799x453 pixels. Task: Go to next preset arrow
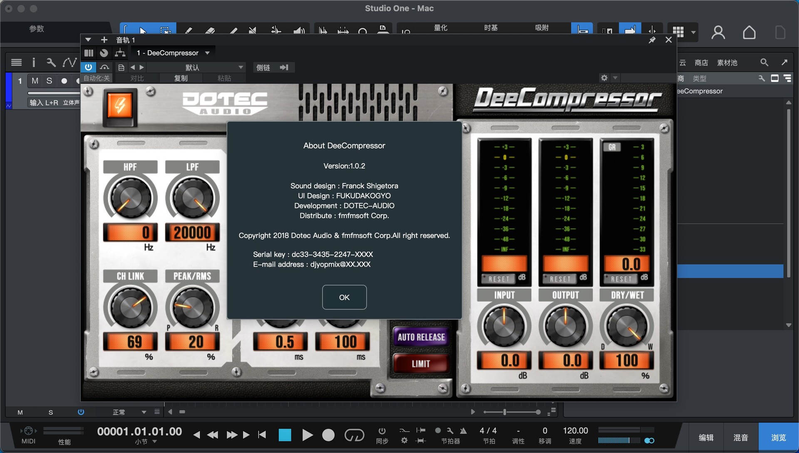(141, 67)
